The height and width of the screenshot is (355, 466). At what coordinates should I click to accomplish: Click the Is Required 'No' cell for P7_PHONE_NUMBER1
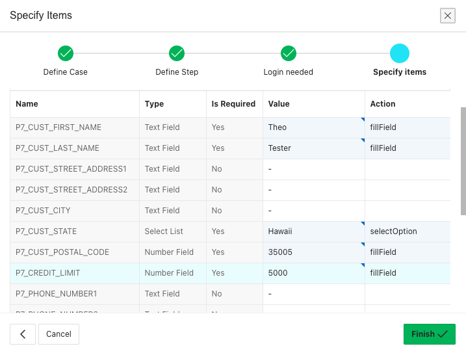coord(235,294)
